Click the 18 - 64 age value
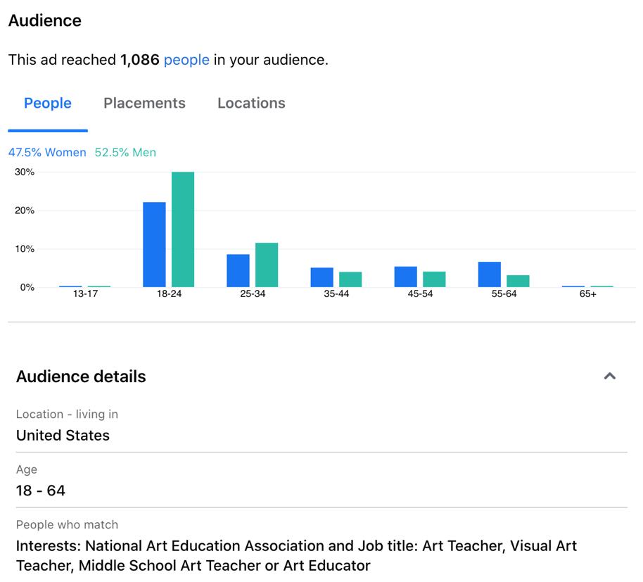The width and height of the screenshot is (643, 582). 41,491
